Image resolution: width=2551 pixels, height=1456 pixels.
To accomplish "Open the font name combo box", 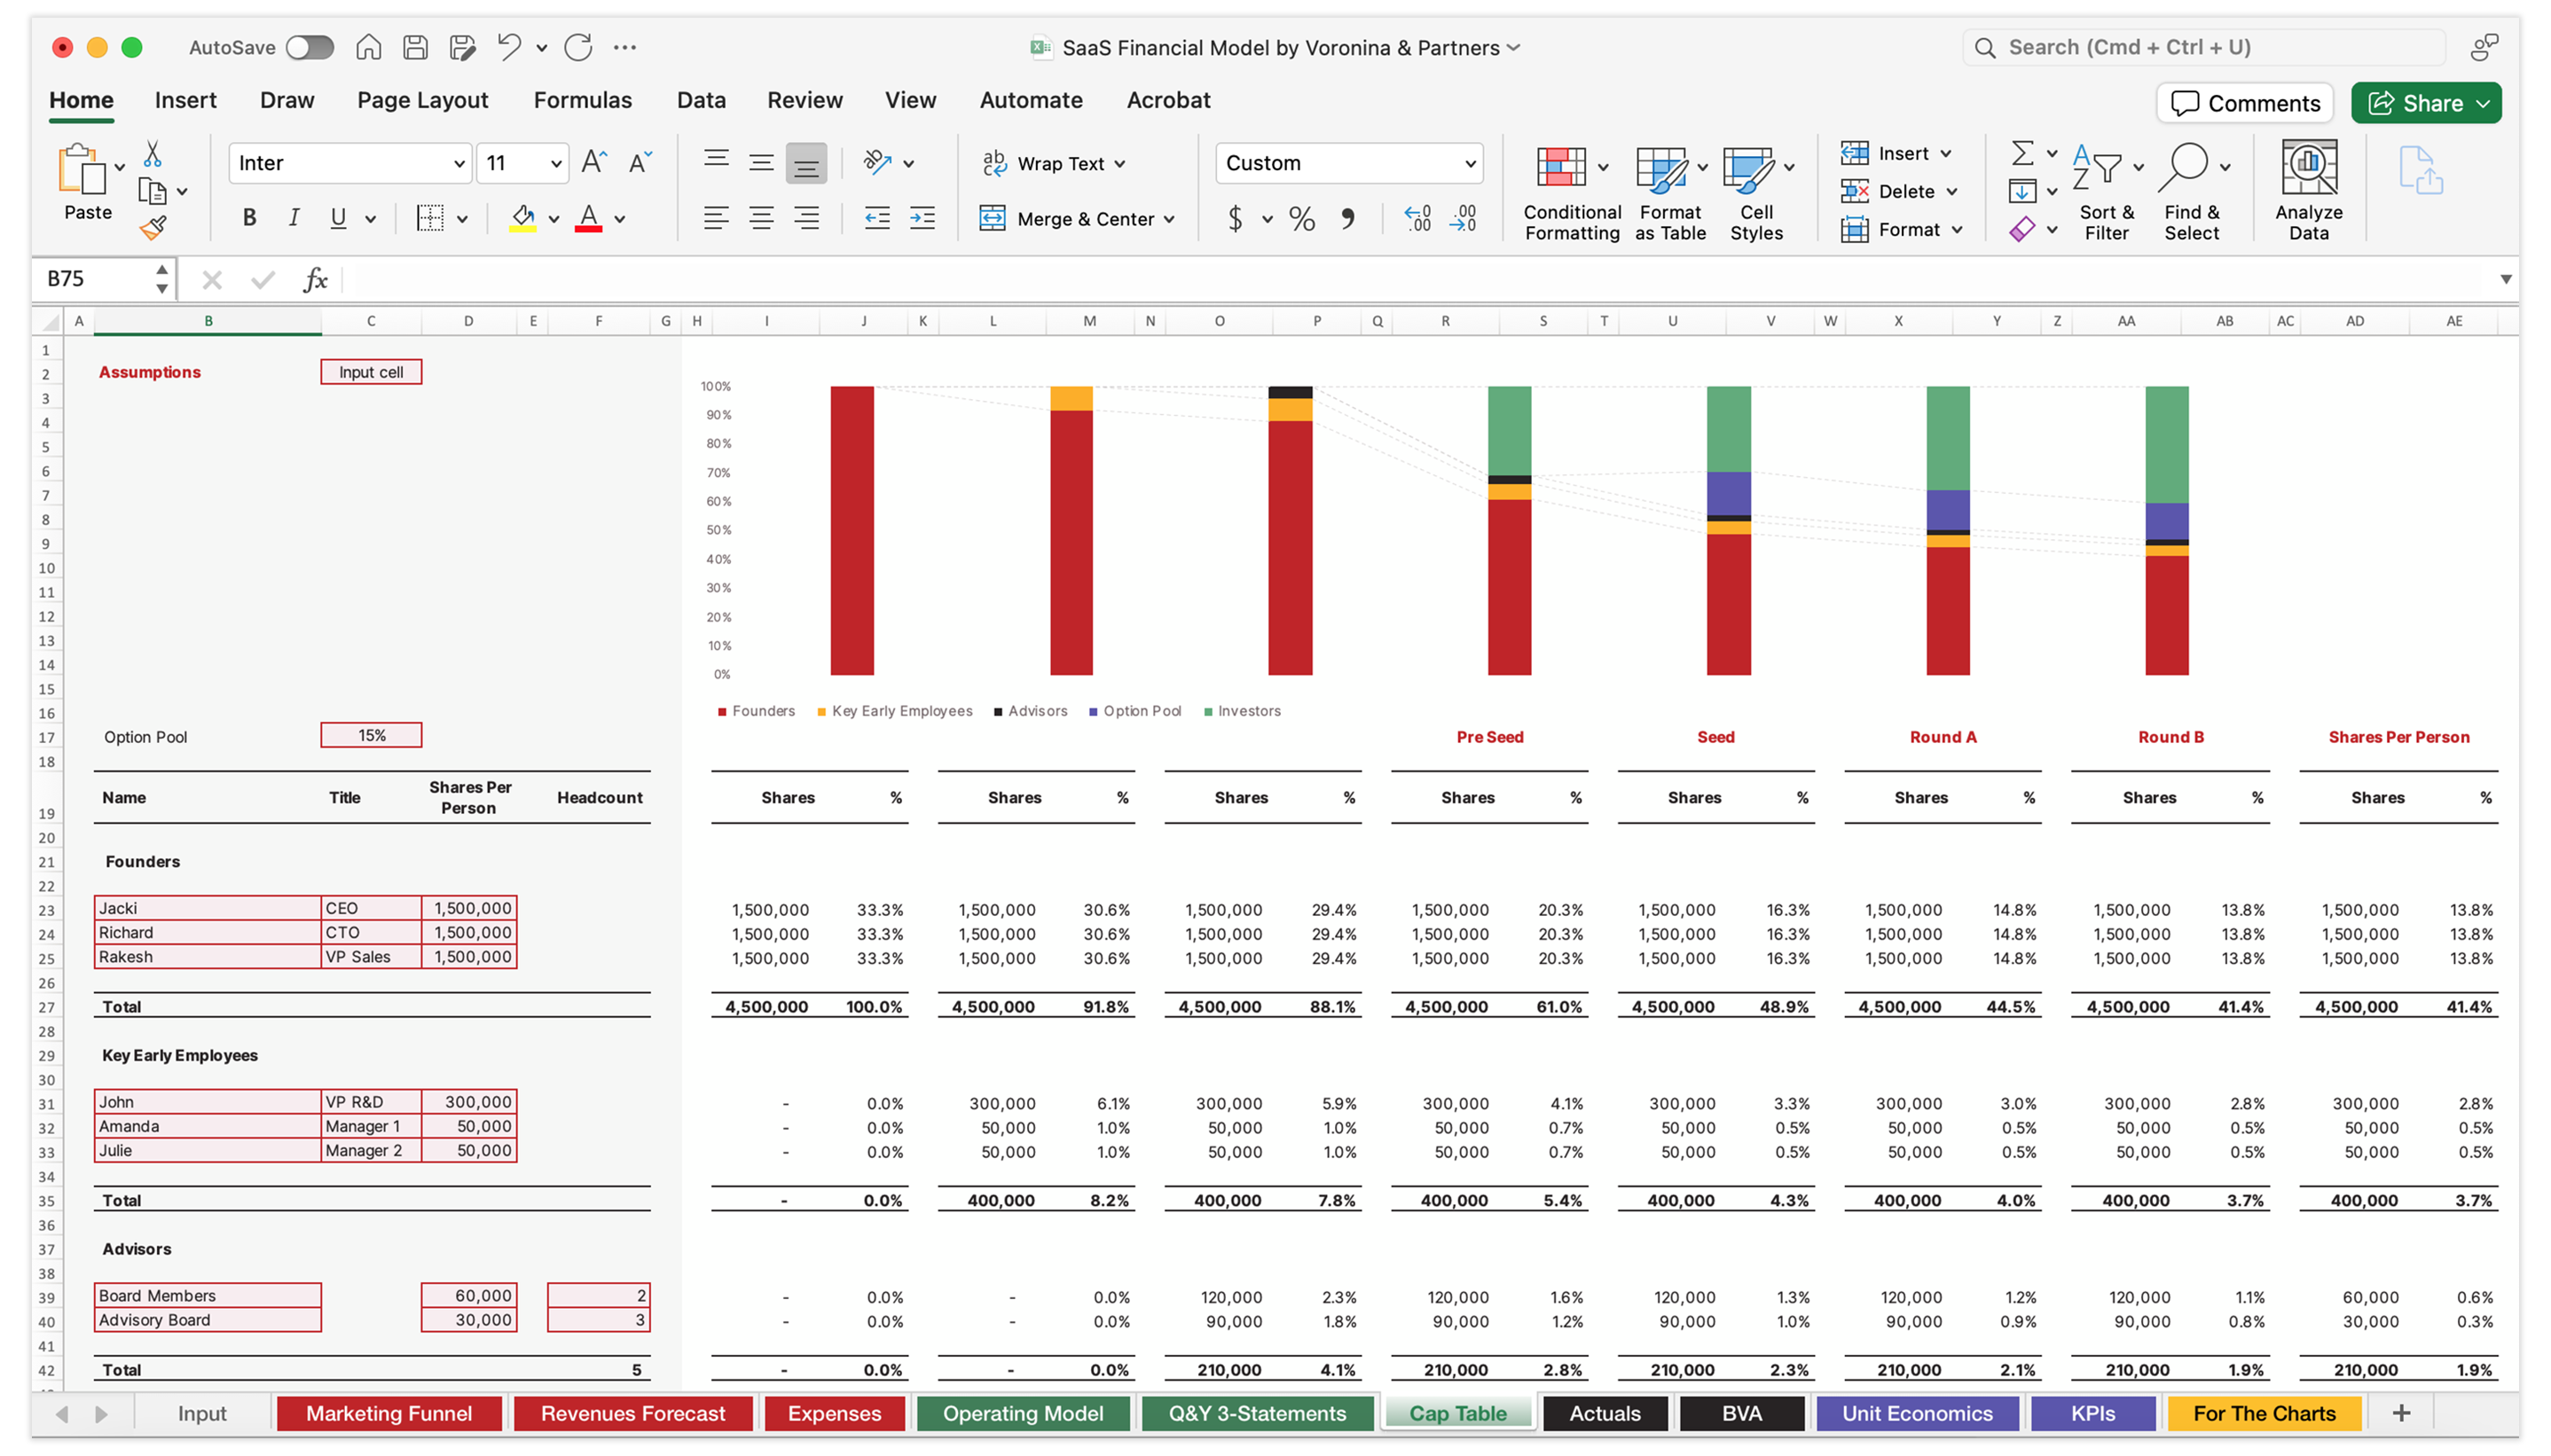I will (350, 163).
